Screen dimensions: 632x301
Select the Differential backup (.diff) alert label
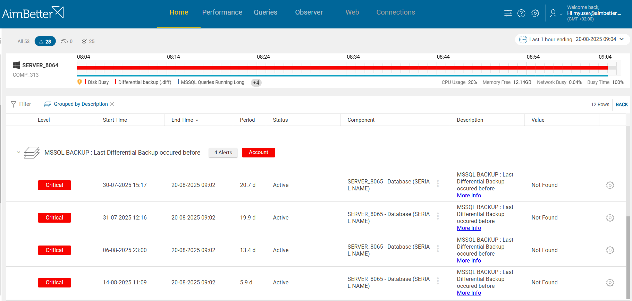click(145, 82)
